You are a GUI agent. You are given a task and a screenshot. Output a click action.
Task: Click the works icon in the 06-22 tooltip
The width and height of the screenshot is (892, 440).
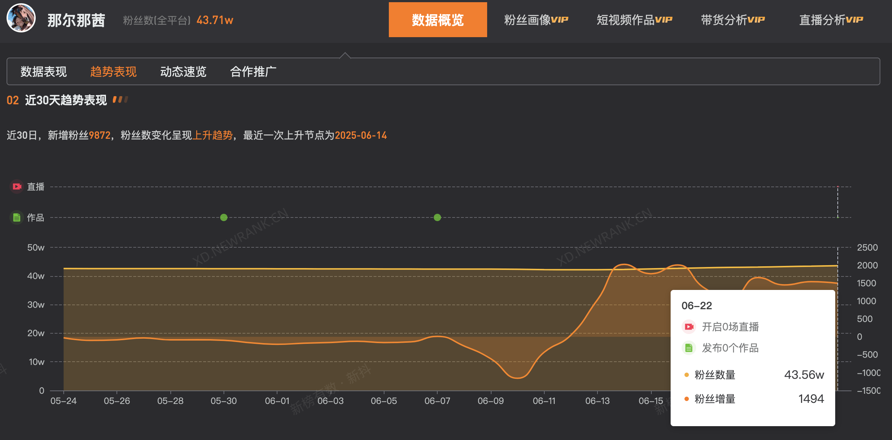[688, 348]
